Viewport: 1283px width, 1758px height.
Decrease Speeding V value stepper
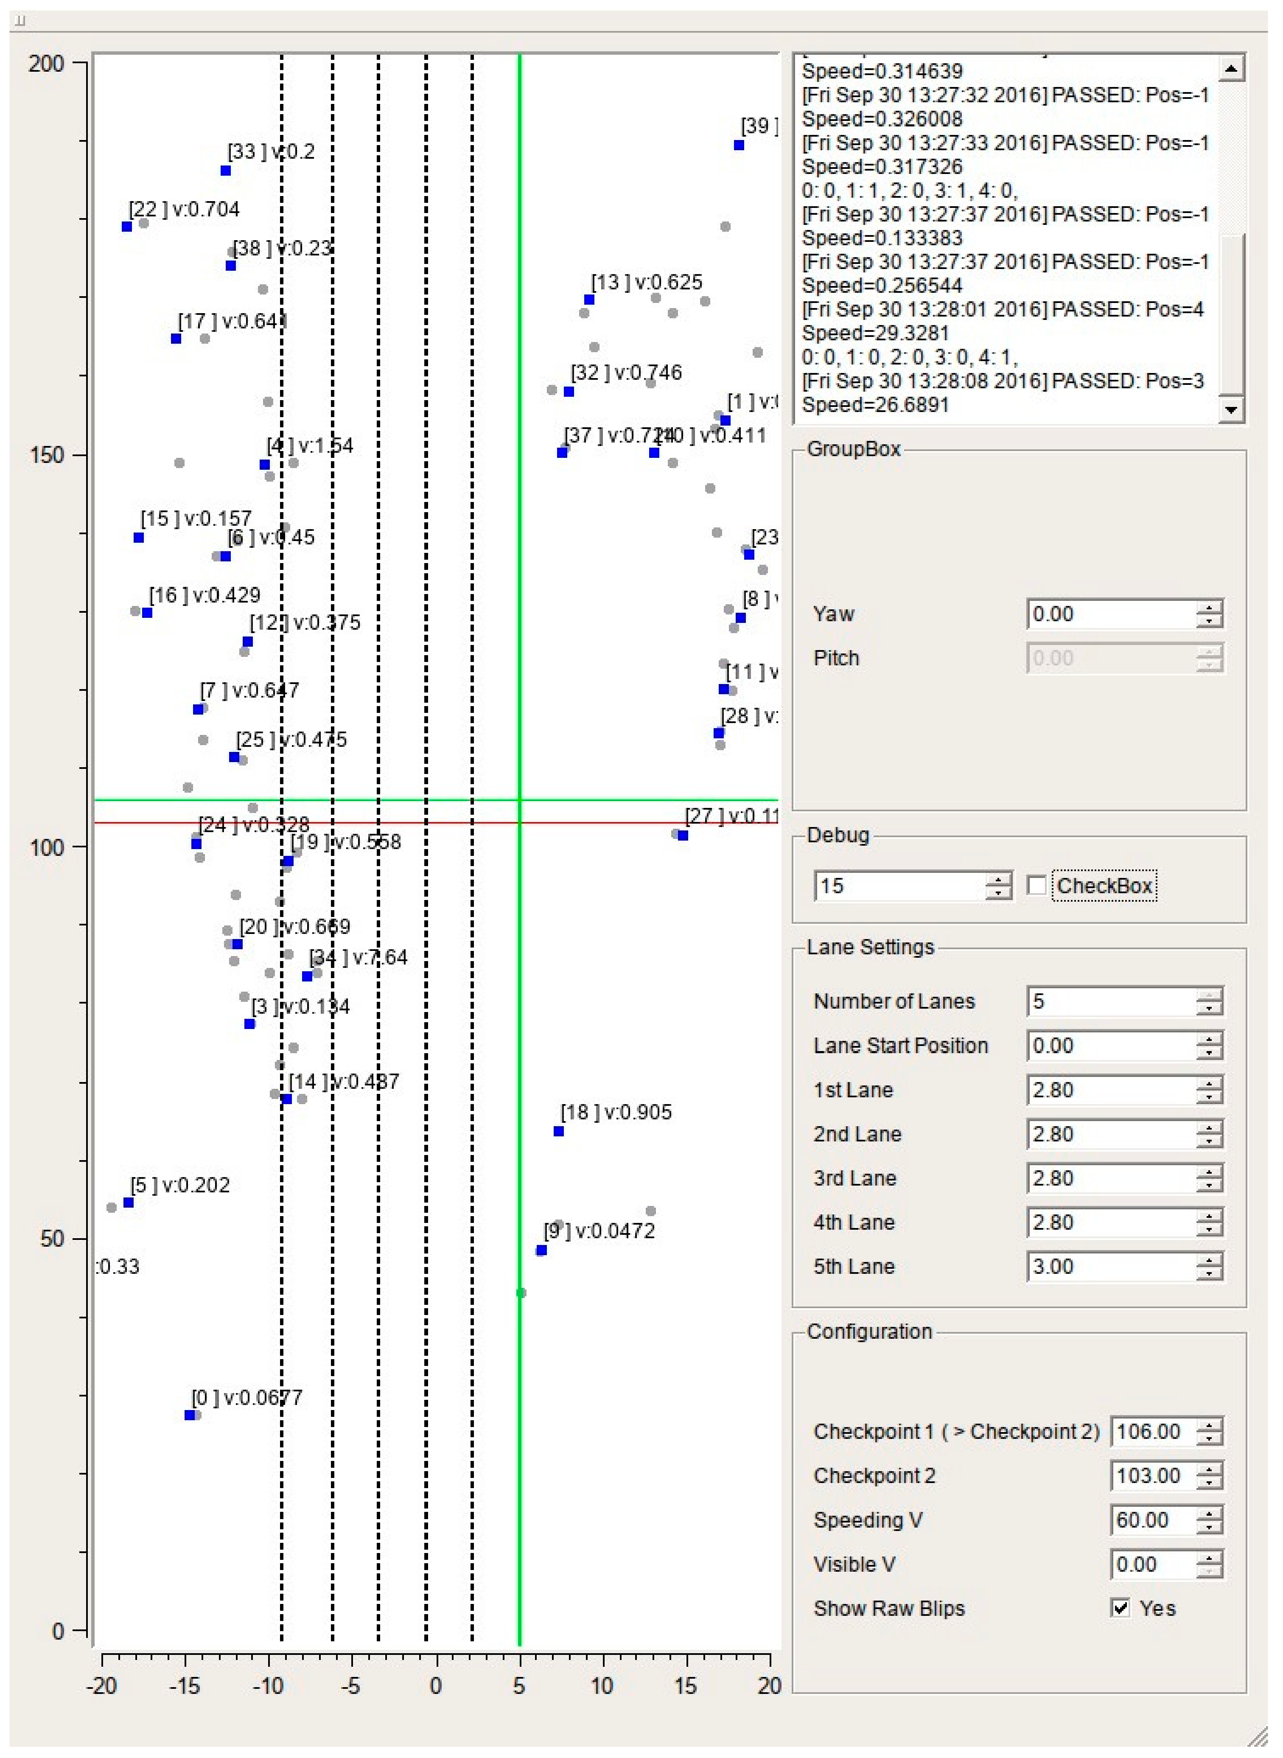[x=1209, y=1526]
